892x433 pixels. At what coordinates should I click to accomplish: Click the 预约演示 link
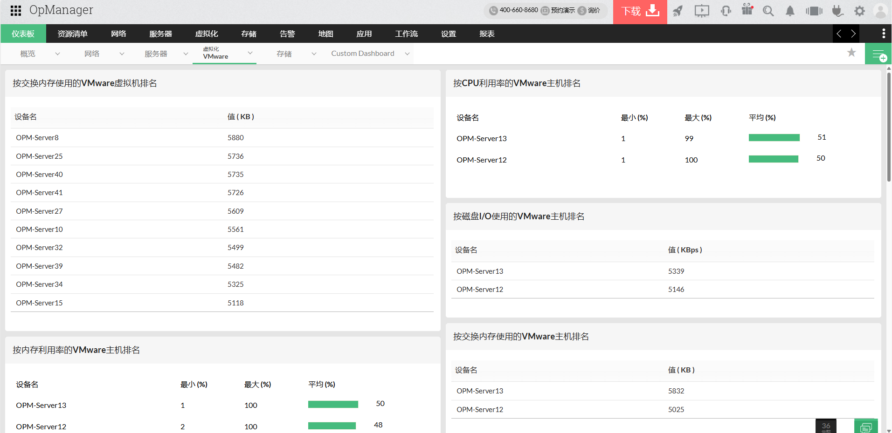click(563, 11)
